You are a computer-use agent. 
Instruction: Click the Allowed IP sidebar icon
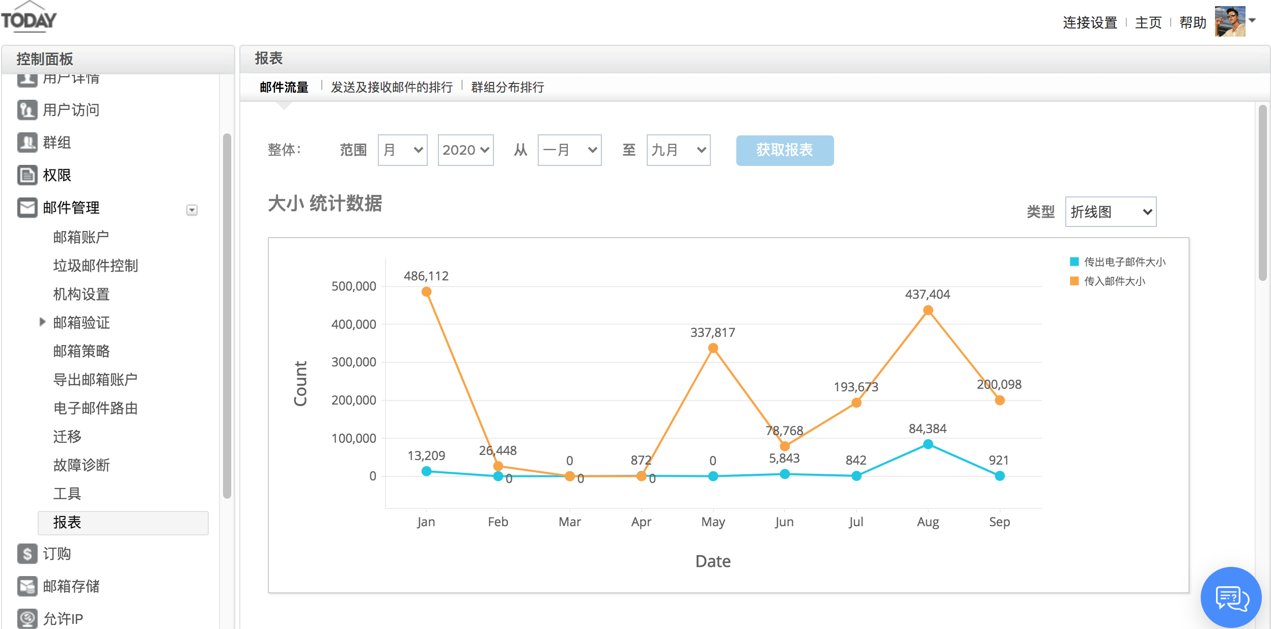click(27, 618)
